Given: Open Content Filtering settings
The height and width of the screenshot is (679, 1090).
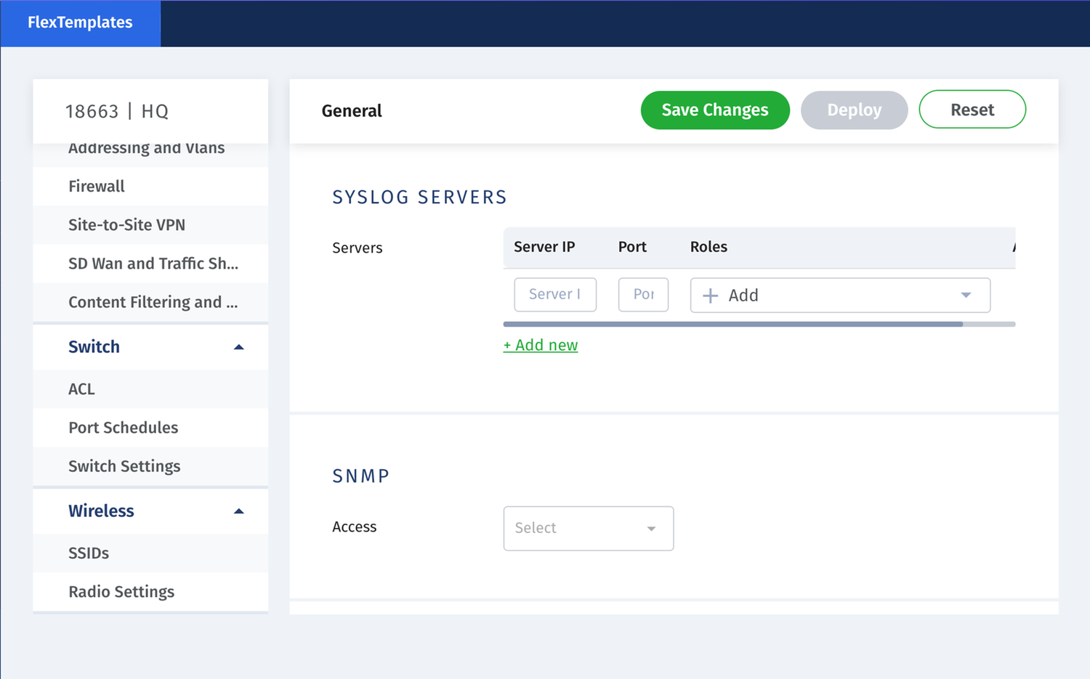Looking at the screenshot, I should click(153, 302).
